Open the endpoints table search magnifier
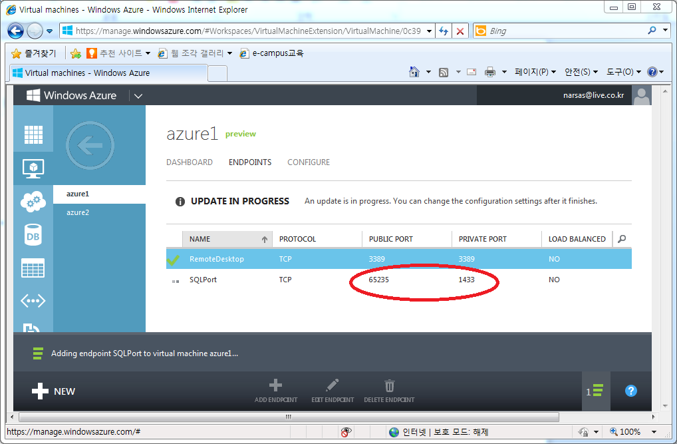The image size is (677, 444). tap(622, 239)
